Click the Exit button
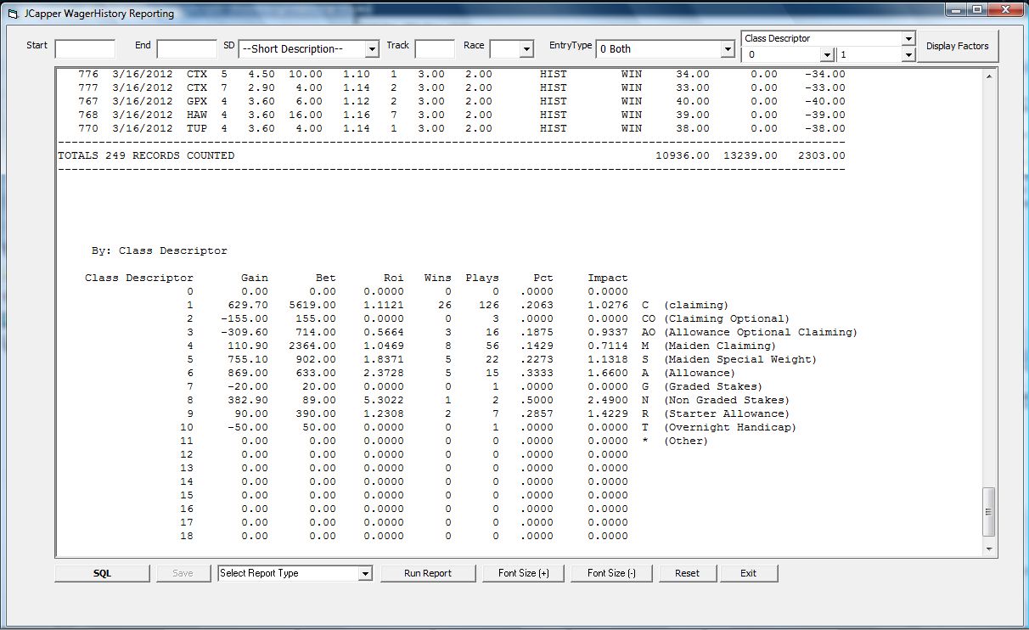This screenshot has height=630, width=1029. [748, 573]
